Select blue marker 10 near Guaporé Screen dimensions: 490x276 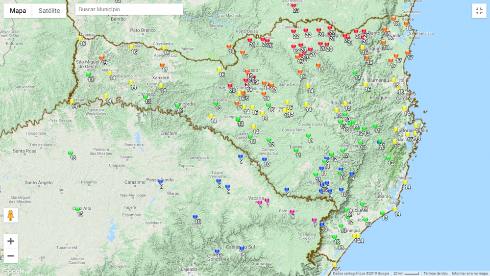pyautogui.click(x=196, y=217)
